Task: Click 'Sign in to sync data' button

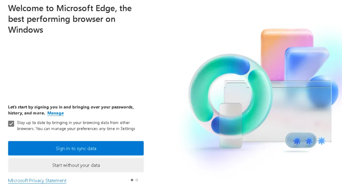Action: [76, 148]
